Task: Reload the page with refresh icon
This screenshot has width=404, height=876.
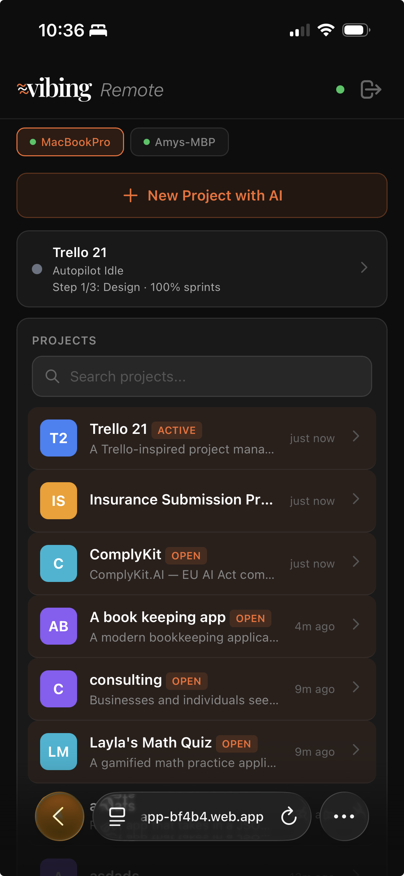Action: [x=289, y=816]
